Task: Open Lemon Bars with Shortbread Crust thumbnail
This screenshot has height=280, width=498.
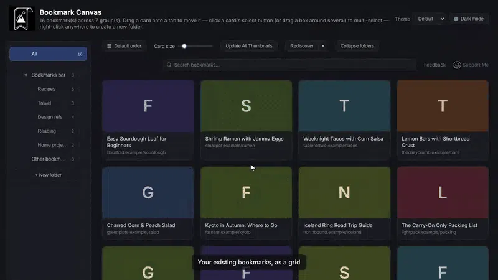Action: [x=443, y=106]
